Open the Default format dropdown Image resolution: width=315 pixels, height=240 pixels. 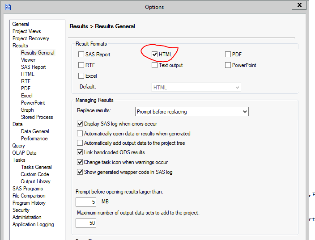coord(196,88)
